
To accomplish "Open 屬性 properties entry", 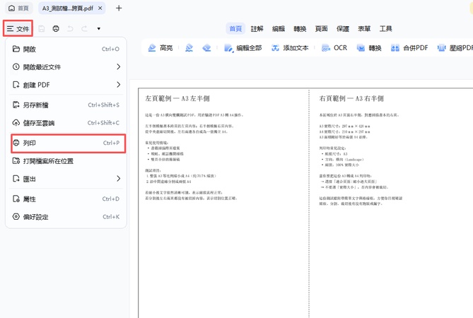I will [66, 199].
